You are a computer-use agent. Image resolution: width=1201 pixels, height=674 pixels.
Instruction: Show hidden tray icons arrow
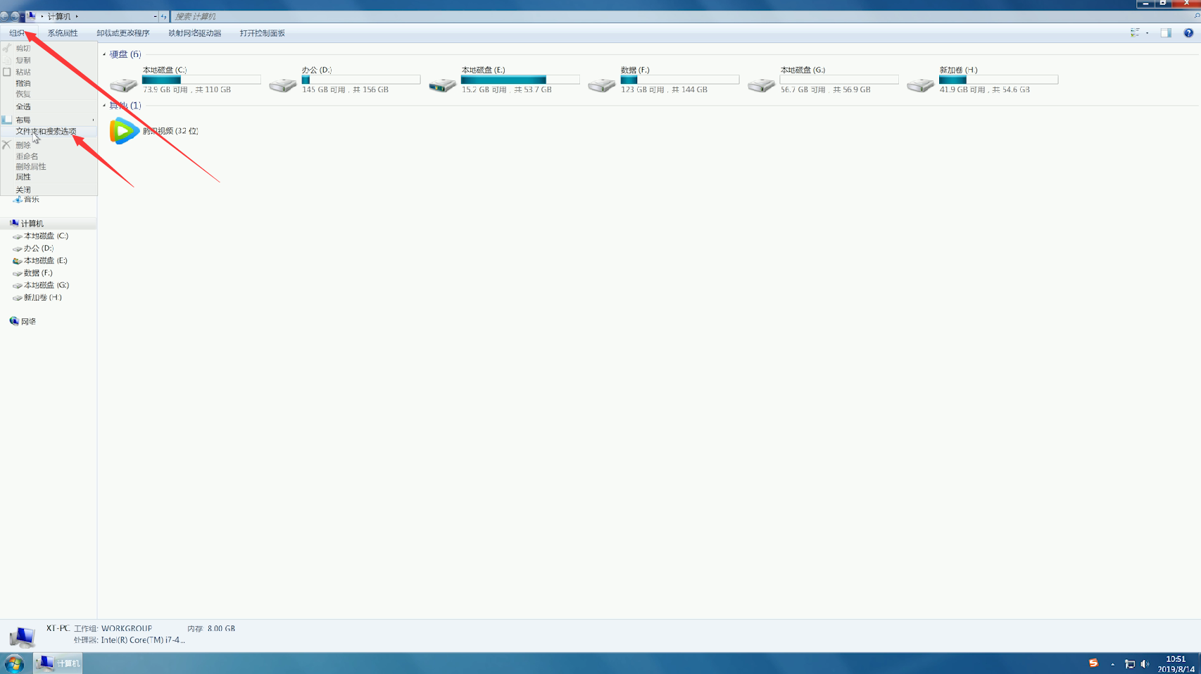click(x=1113, y=664)
